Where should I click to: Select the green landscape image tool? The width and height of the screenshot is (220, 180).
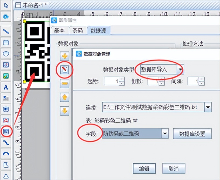(x=6, y=76)
